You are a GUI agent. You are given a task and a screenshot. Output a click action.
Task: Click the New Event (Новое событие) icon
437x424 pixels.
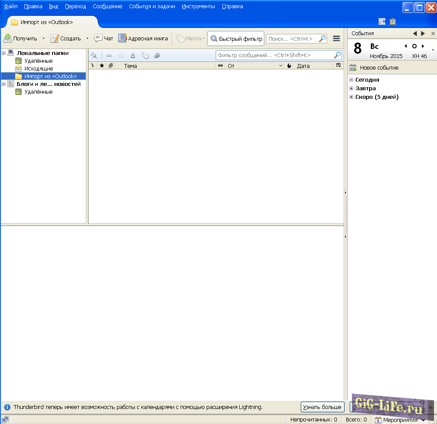pos(353,68)
